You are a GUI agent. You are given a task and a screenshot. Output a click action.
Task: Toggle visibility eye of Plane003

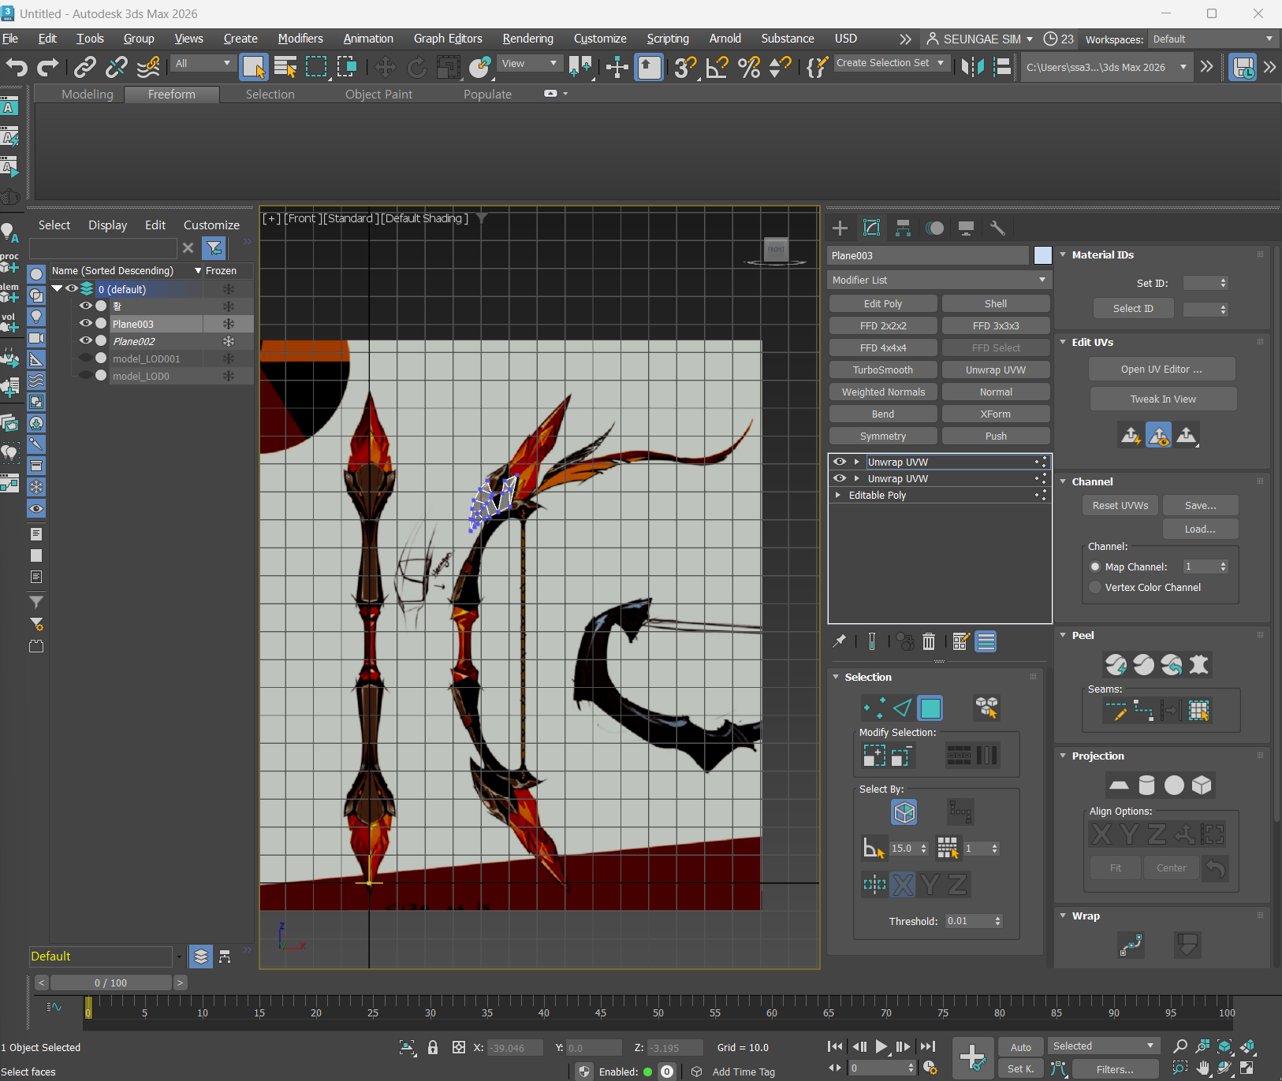pos(86,323)
